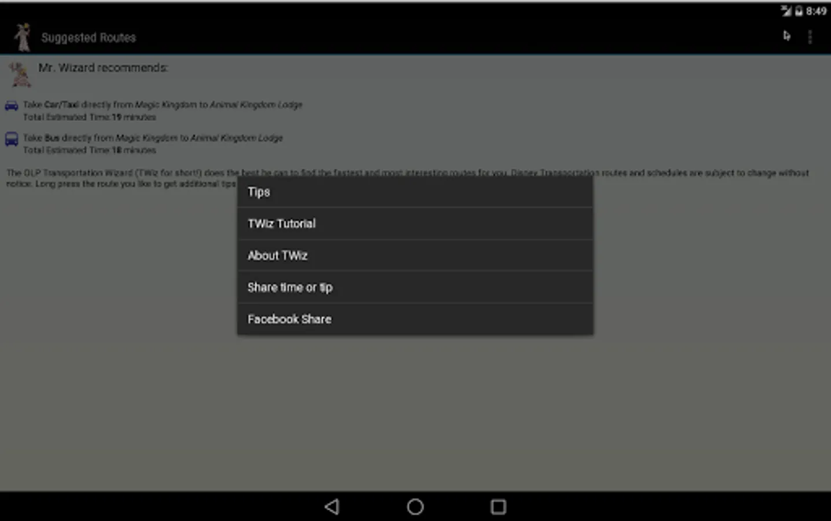Tap the Android recent apps square button
The height and width of the screenshot is (521, 831).
[498, 507]
